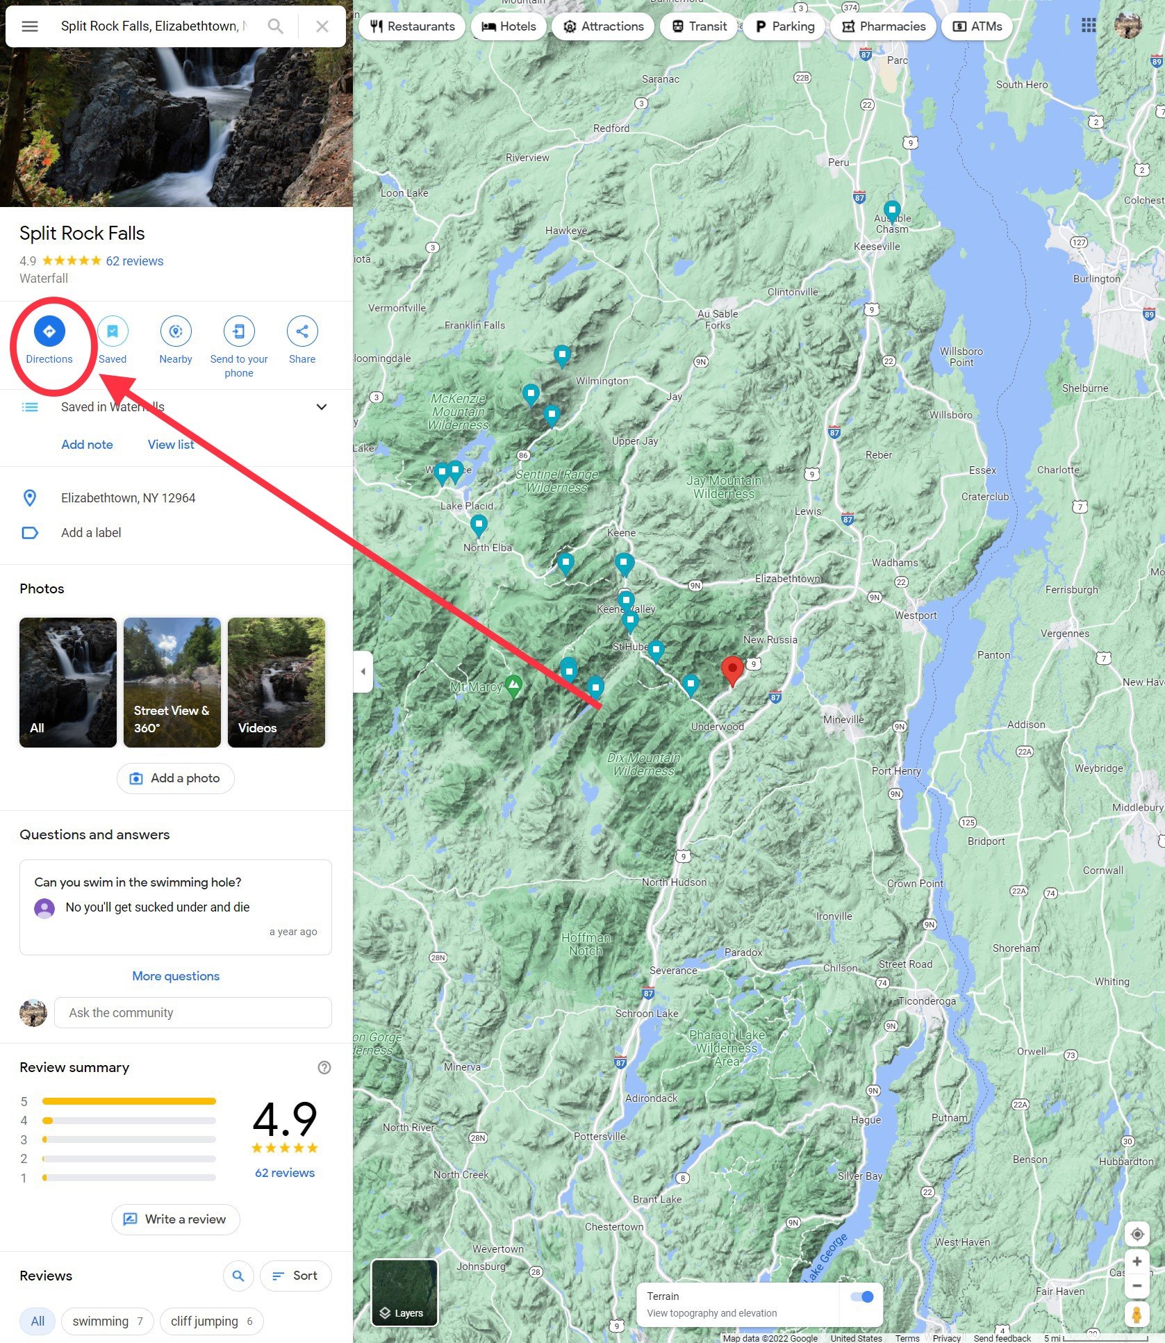Click the Elizabethtown, NY 12964 address row
This screenshot has height=1343, width=1165.
point(176,498)
